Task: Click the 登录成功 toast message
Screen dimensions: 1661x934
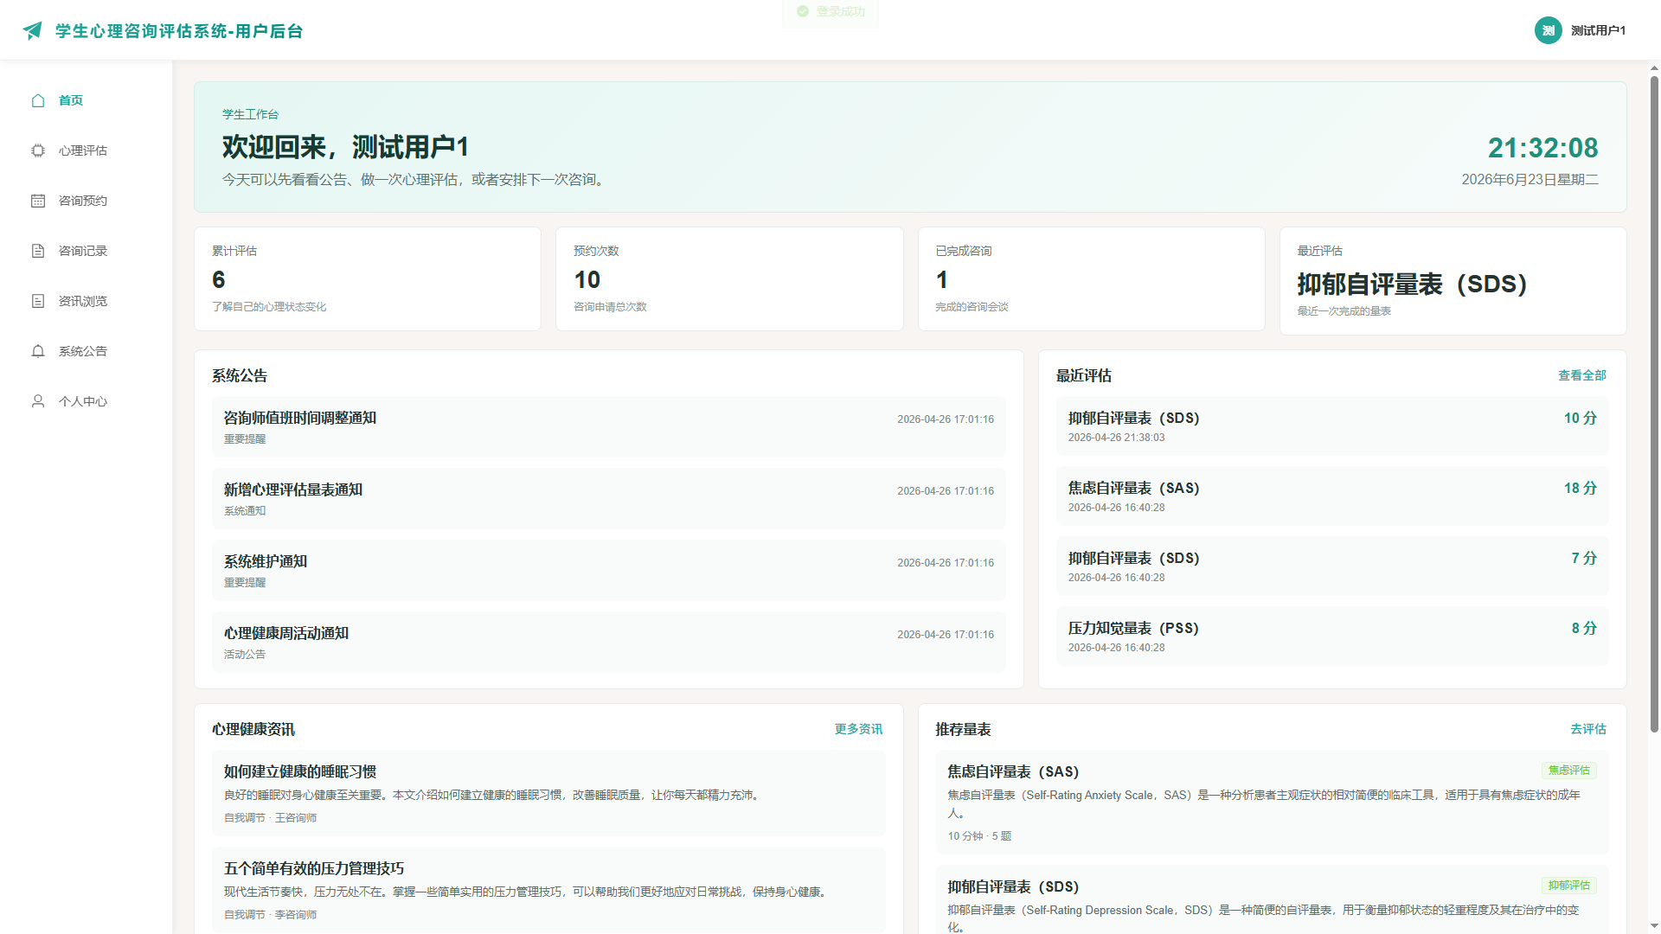Action: point(830,12)
